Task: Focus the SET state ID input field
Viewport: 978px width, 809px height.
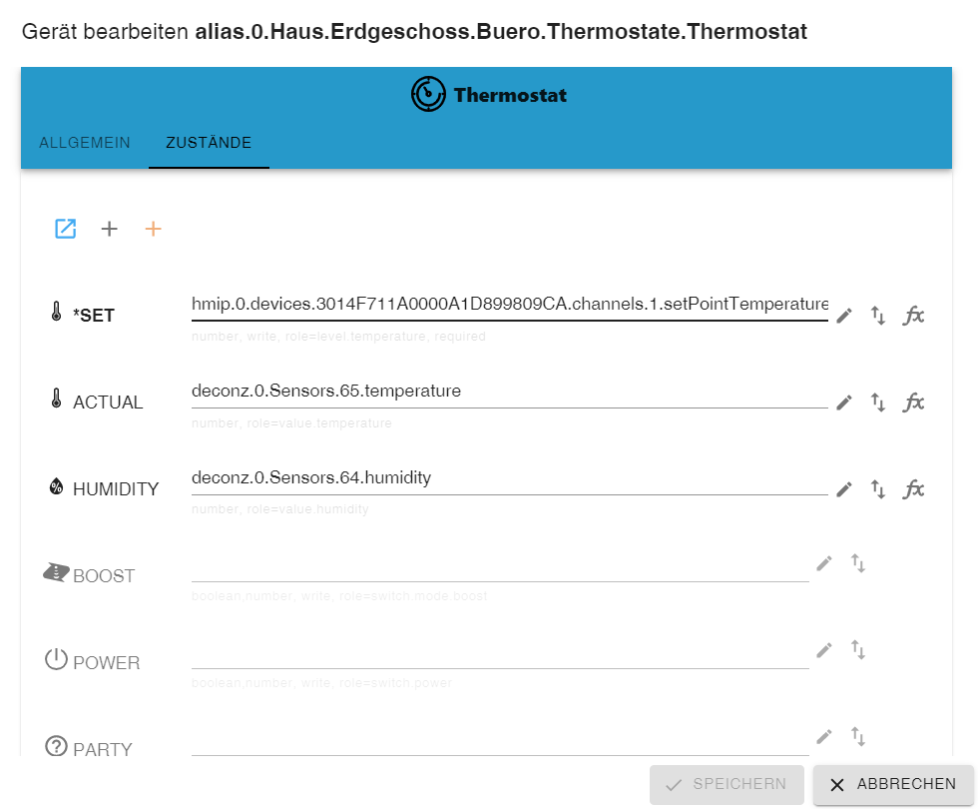Action: point(510,305)
